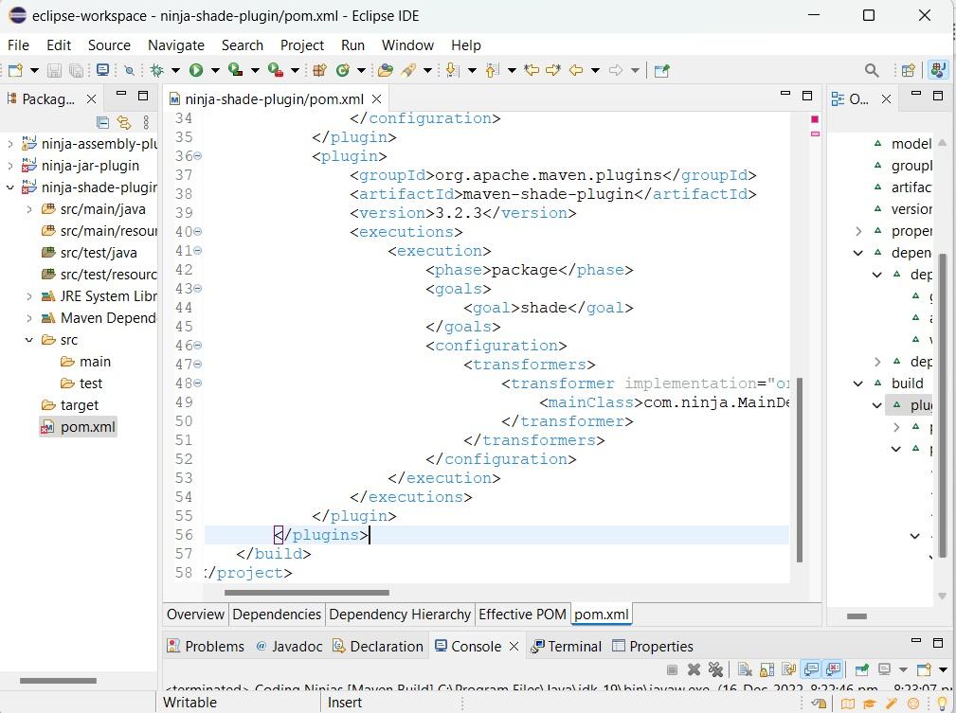Switch to the Effective POM tab
Image resolution: width=956 pixels, height=713 pixels.
tap(522, 614)
